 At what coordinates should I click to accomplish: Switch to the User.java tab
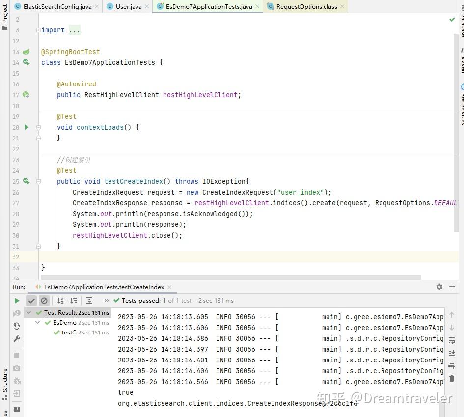128,7
